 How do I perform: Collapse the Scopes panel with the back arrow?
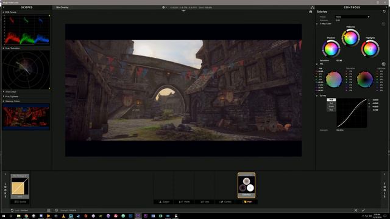[x=4, y=7]
